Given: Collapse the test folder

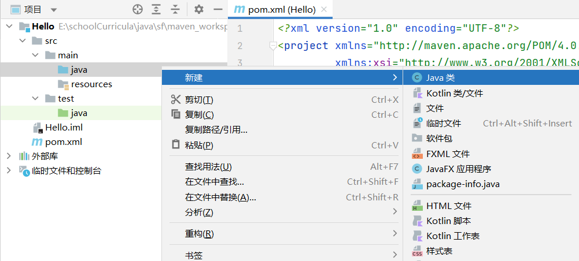Looking at the screenshot, I should coord(35,98).
